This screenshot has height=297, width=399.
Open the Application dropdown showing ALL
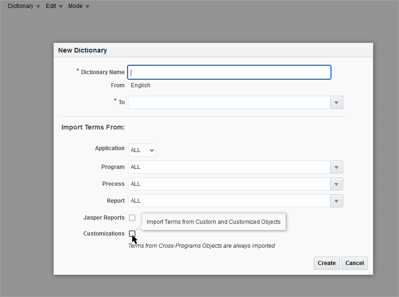click(x=142, y=150)
